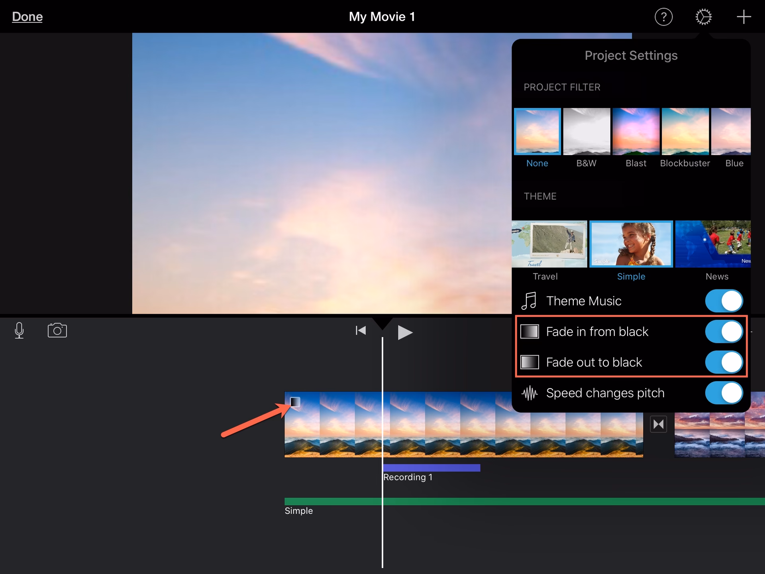Toggle Speed changes pitch off
Screen dimensions: 765x574
click(724, 393)
